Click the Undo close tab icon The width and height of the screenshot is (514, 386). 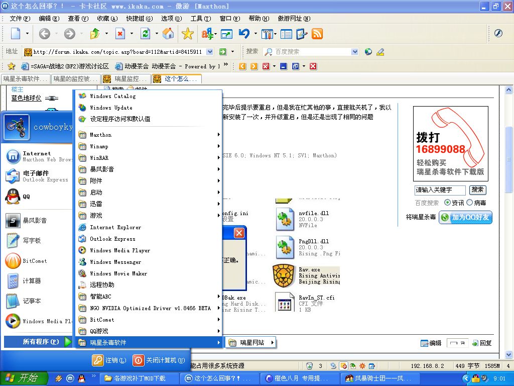244,34
